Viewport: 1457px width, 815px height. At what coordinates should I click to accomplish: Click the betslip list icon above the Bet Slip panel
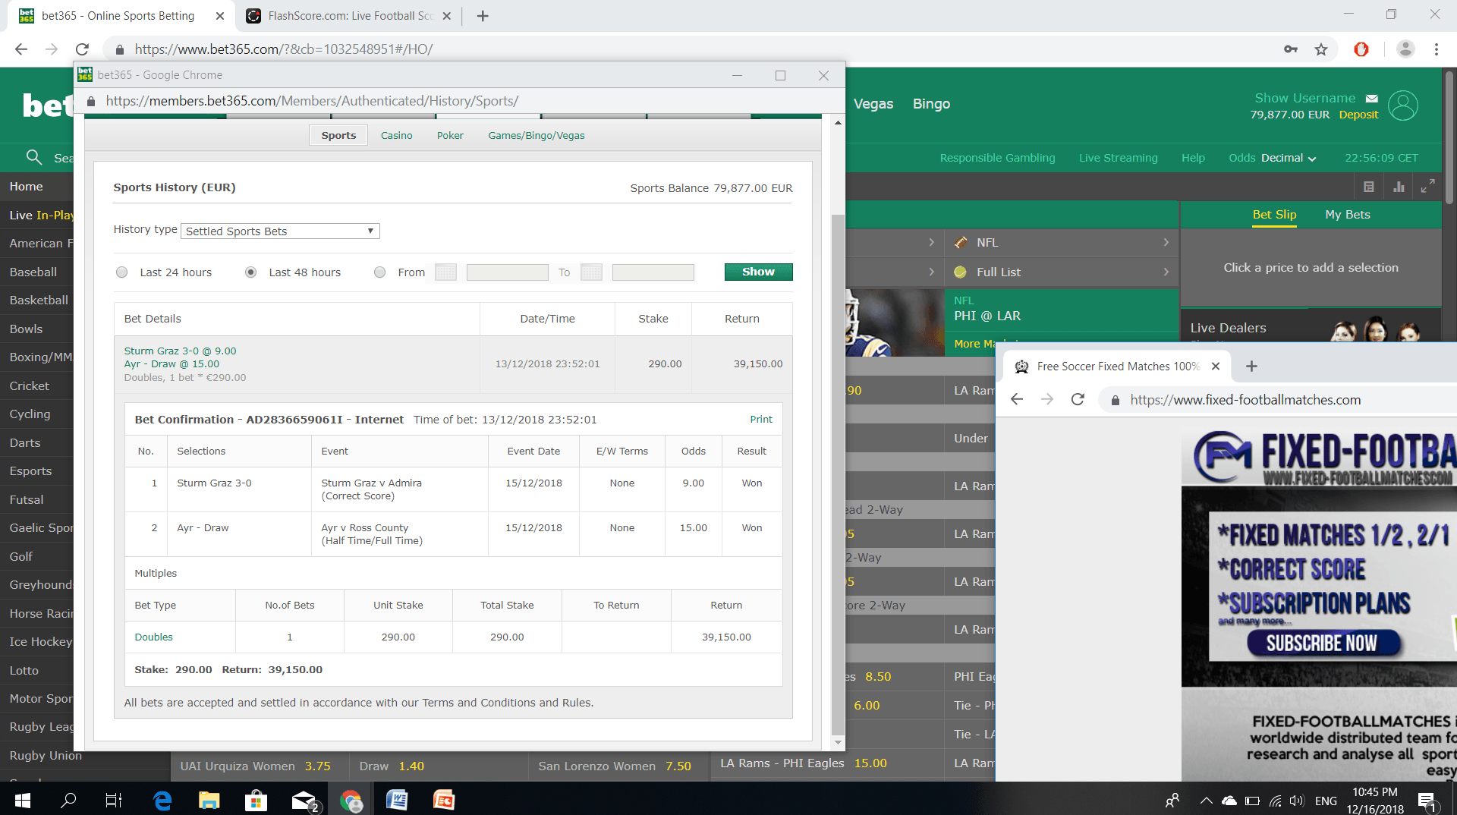(1368, 187)
